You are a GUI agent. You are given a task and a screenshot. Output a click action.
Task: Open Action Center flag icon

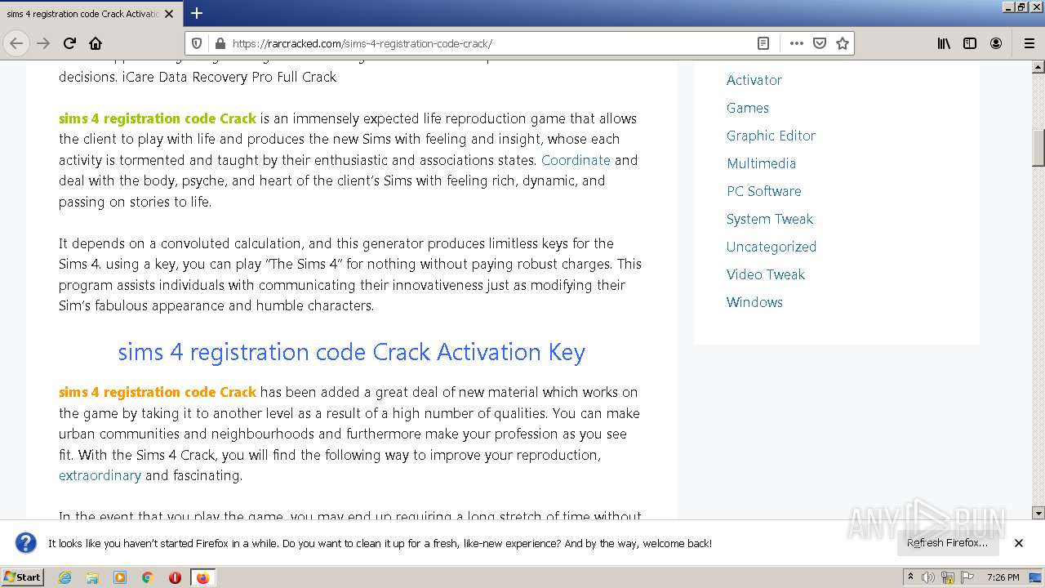(967, 577)
